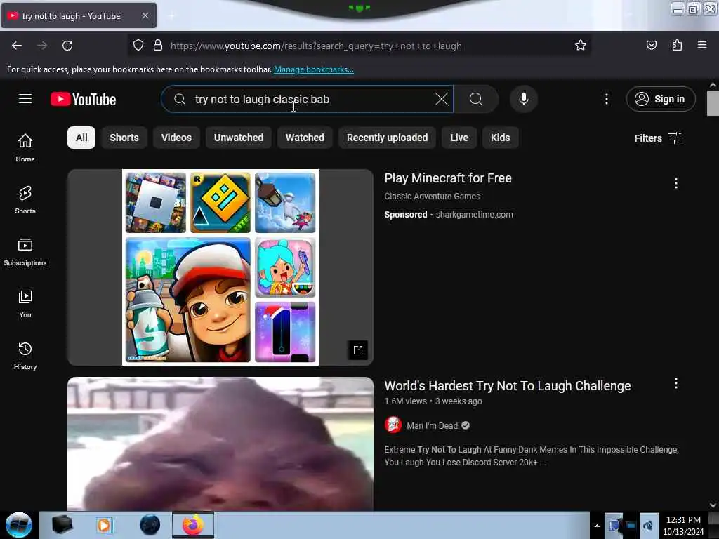Show site security padlock info
Viewport: 719px width, 539px height.
click(158, 45)
